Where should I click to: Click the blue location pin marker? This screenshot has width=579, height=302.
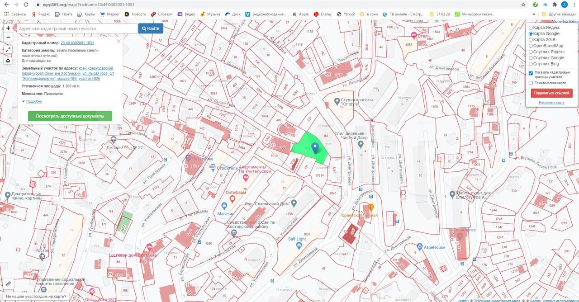point(315,147)
